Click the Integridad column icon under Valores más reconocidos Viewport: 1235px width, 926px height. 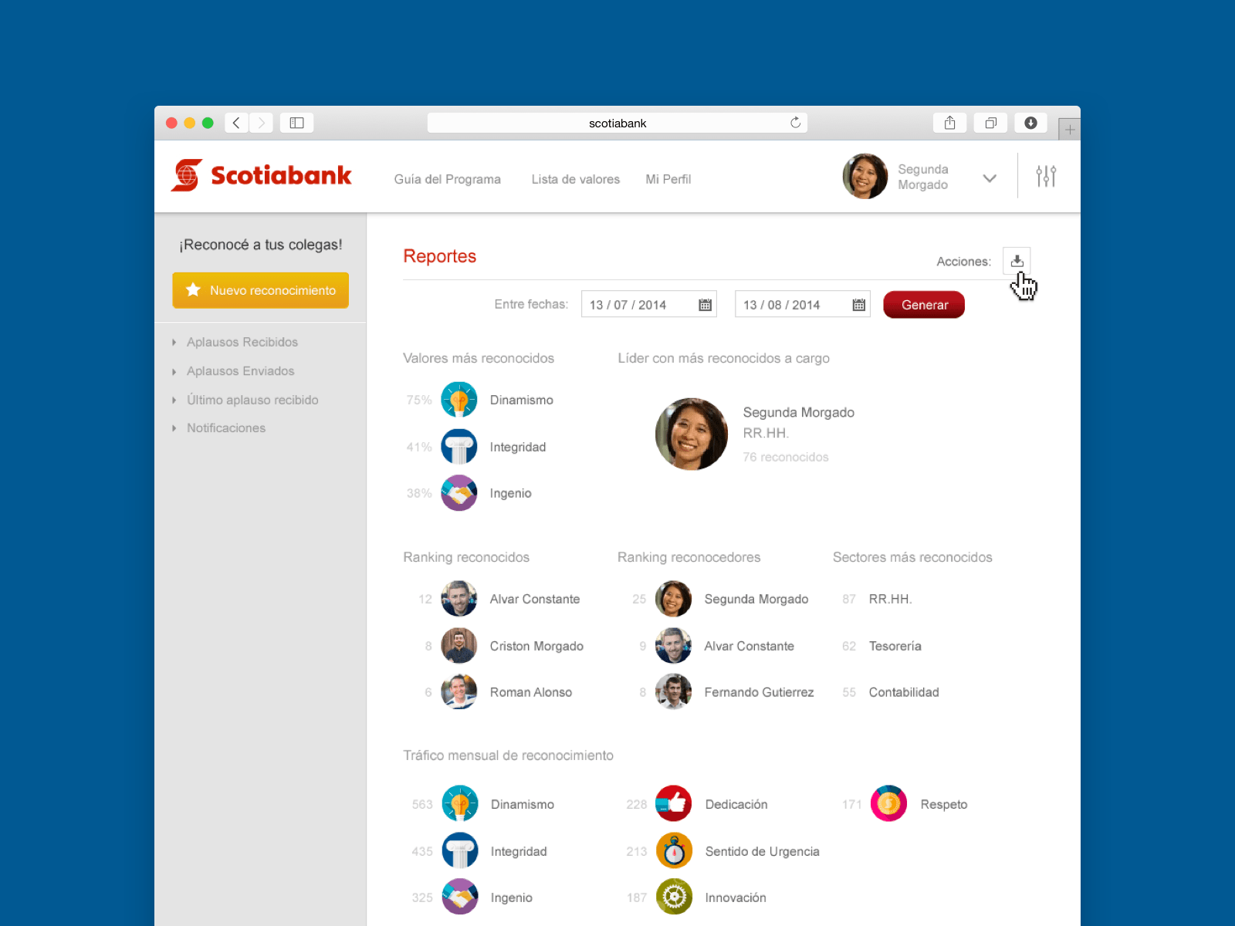click(x=459, y=447)
